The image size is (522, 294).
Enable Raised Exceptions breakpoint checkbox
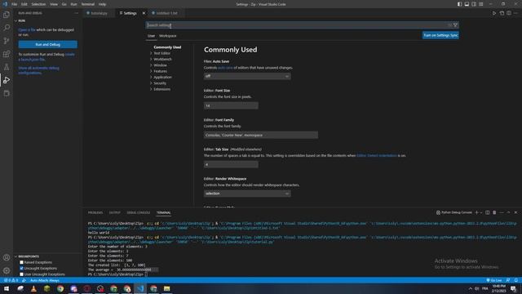click(22, 262)
